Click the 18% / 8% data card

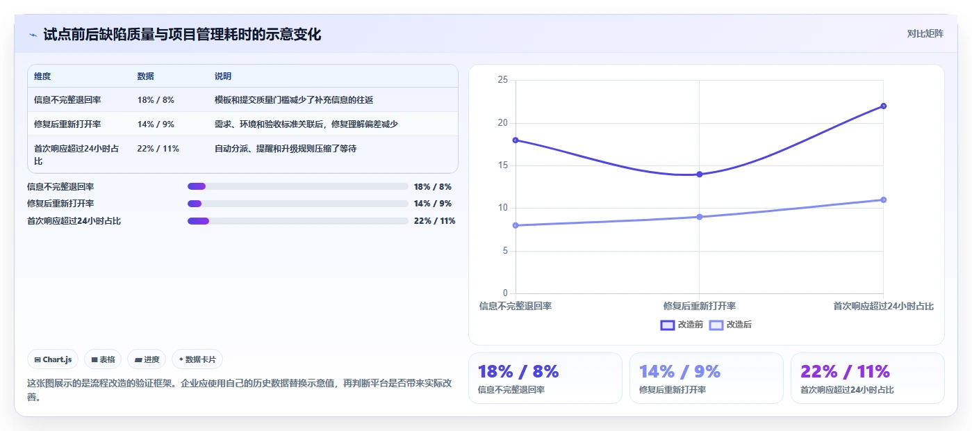pos(545,378)
